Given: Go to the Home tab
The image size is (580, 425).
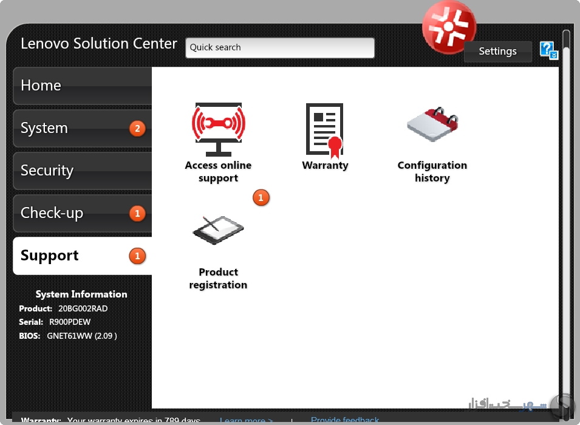Looking at the screenshot, I should pos(83,86).
